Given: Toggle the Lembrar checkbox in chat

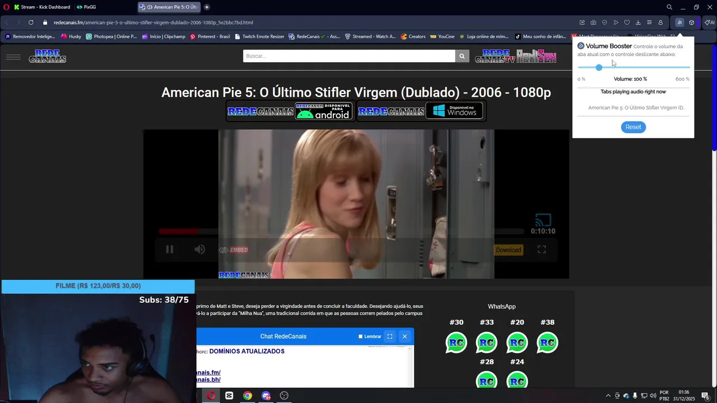Looking at the screenshot, I should point(361,336).
